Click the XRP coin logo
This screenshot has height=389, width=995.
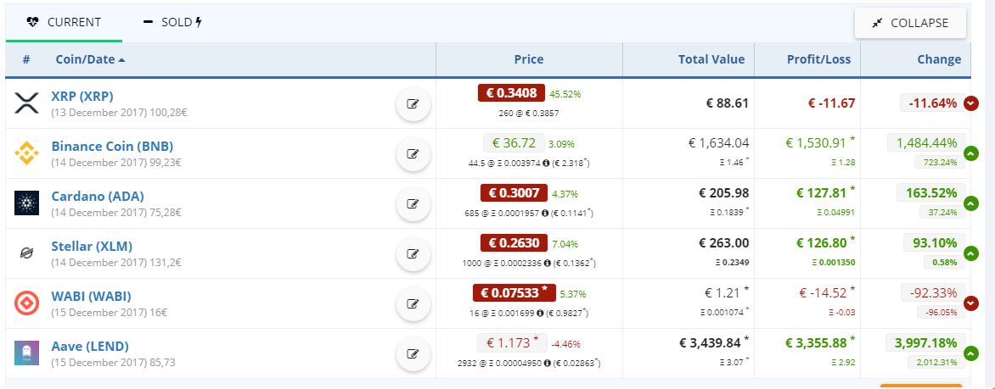pos(26,103)
